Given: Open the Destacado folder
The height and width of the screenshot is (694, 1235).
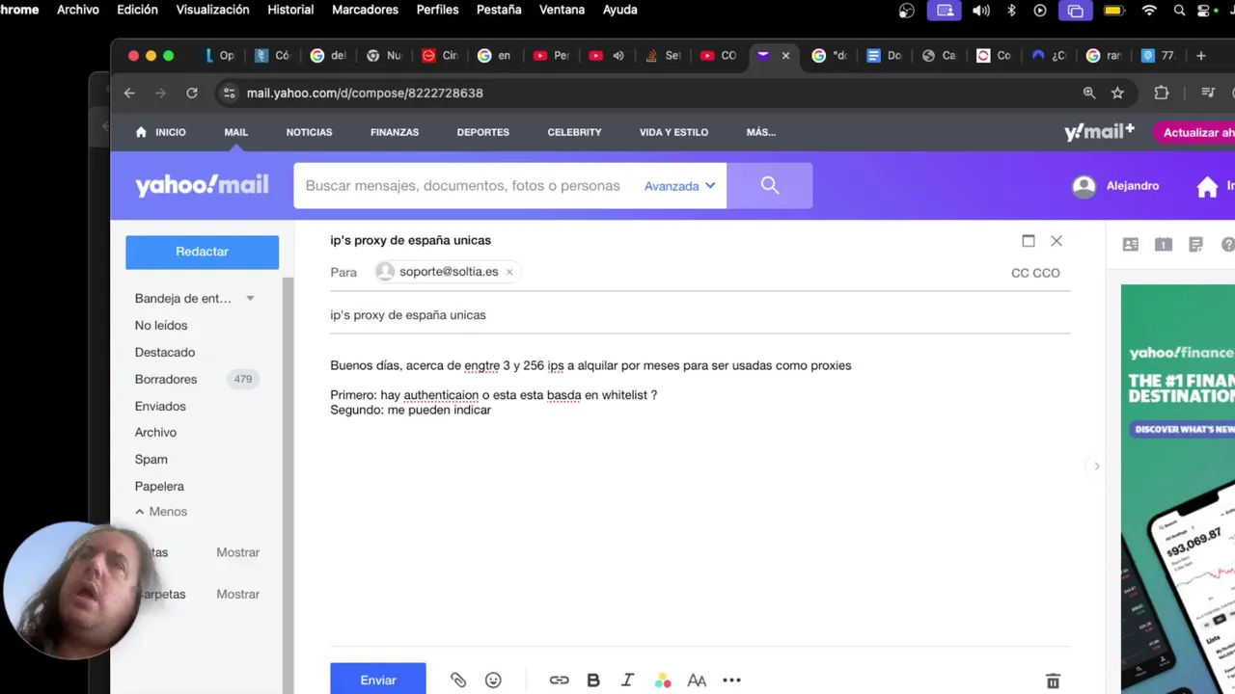Looking at the screenshot, I should pyautogui.click(x=165, y=353).
